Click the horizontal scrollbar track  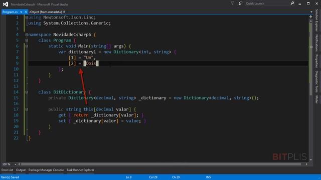pyautogui.click(x=161, y=164)
